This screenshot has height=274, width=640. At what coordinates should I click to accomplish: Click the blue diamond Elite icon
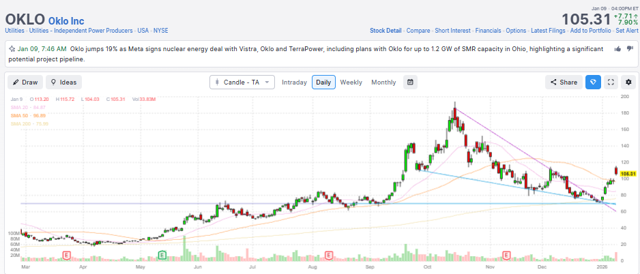pos(593,82)
